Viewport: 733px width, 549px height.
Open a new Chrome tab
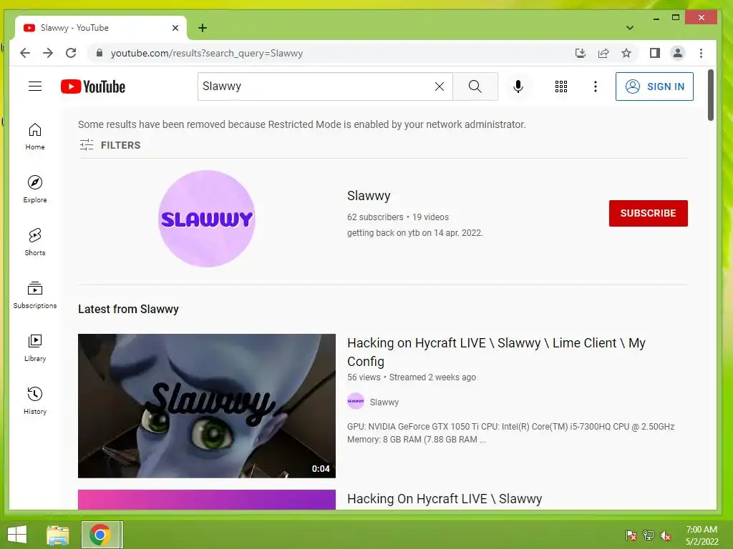point(203,28)
